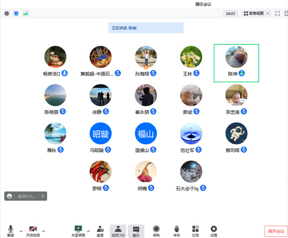Select participant 陈坤's avatar tile
The height and width of the screenshot is (238, 288).
(237, 63)
